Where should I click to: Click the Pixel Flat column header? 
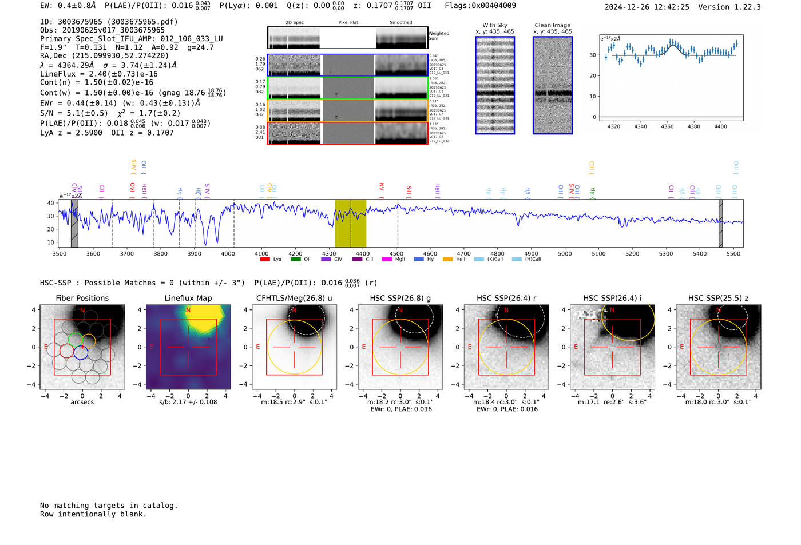(x=348, y=23)
